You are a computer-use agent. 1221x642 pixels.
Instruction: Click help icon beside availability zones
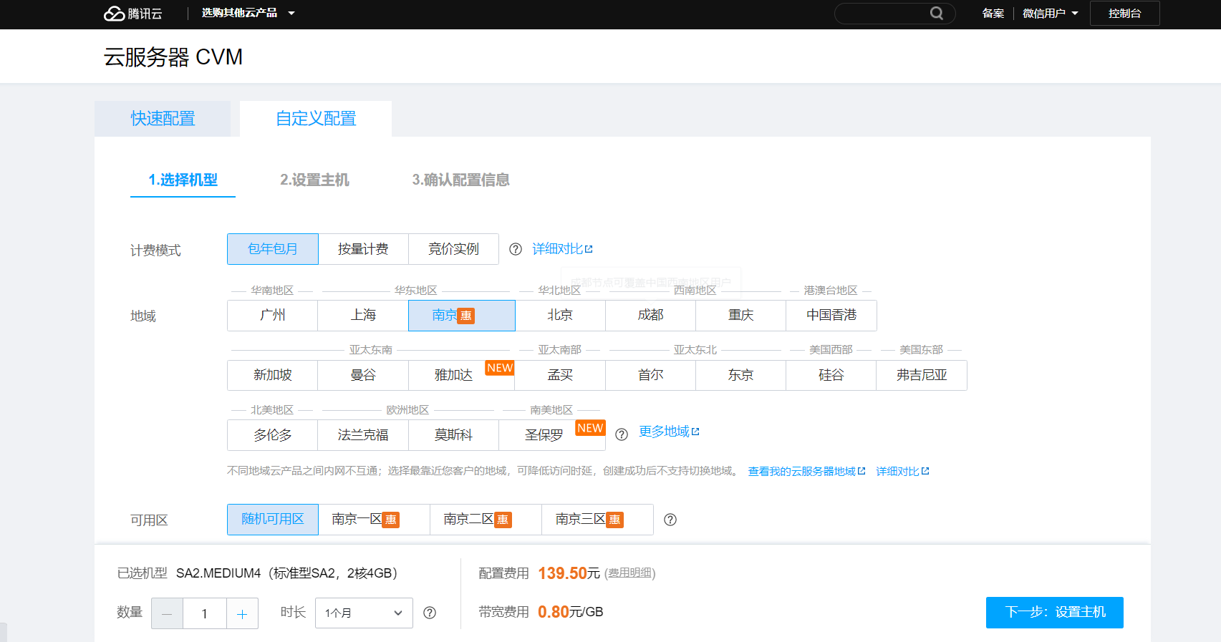click(x=670, y=520)
